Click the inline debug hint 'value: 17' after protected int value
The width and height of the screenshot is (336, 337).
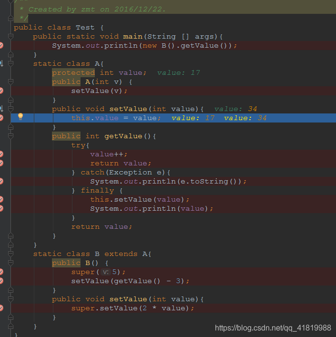pyautogui.click(x=179, y=72)
